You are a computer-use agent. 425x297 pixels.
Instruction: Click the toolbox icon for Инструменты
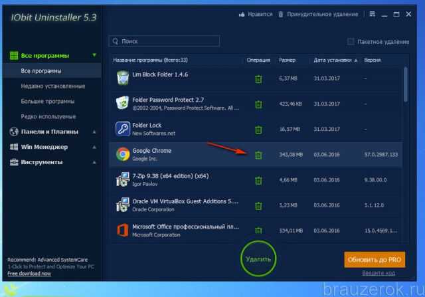click(x=14, y=162)
